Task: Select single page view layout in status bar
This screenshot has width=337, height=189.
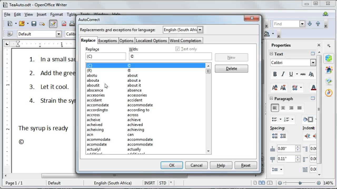Action: 255,183
